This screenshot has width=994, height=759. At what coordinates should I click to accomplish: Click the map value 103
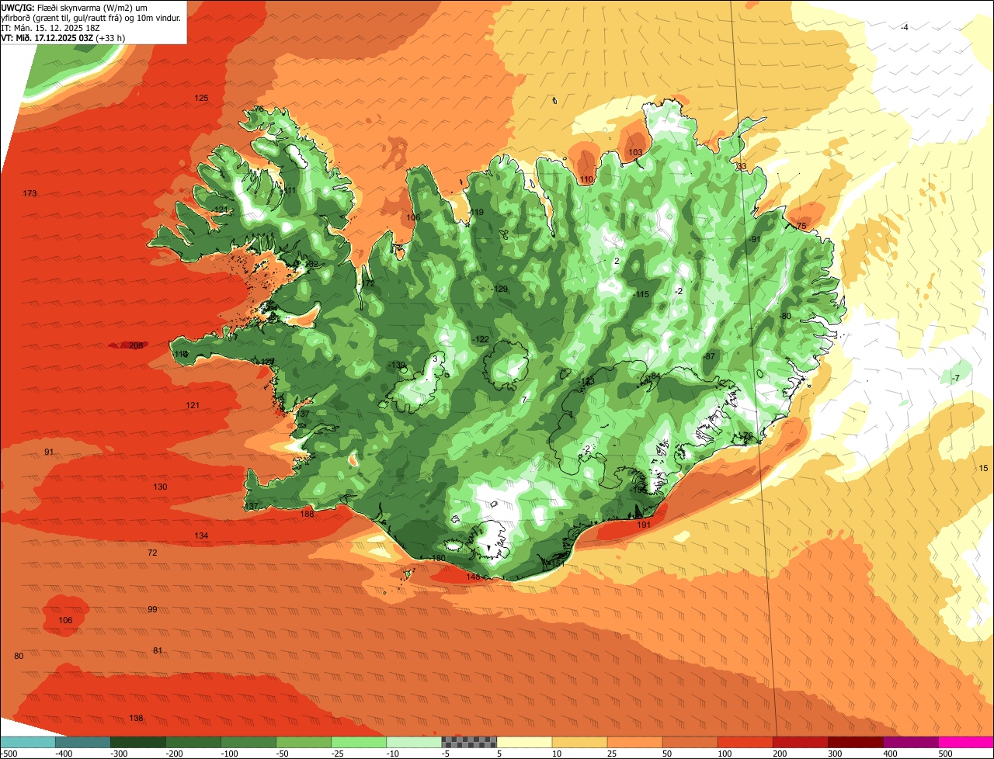point(635,152)
